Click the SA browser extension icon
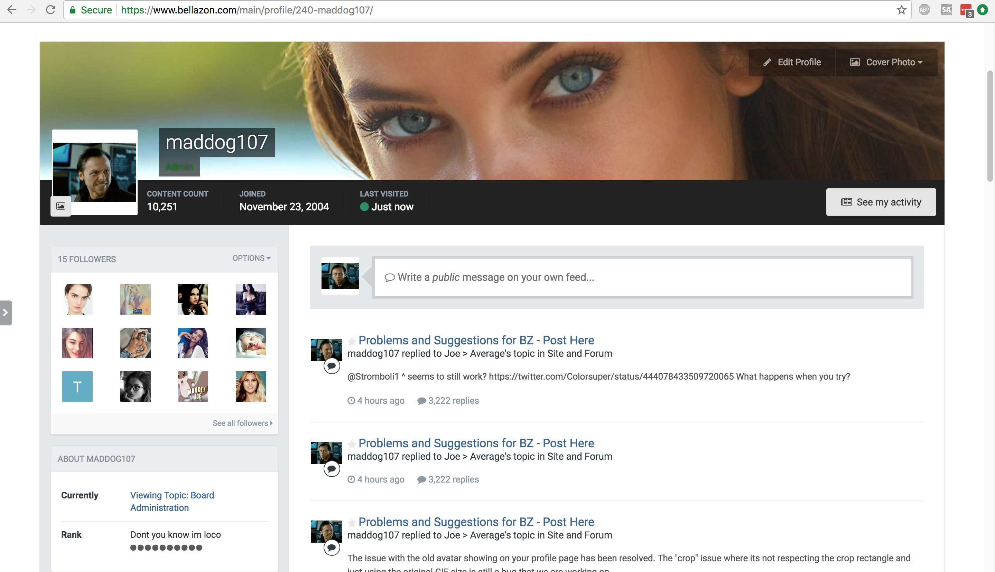The image size is (995, 572). point(946,10)
